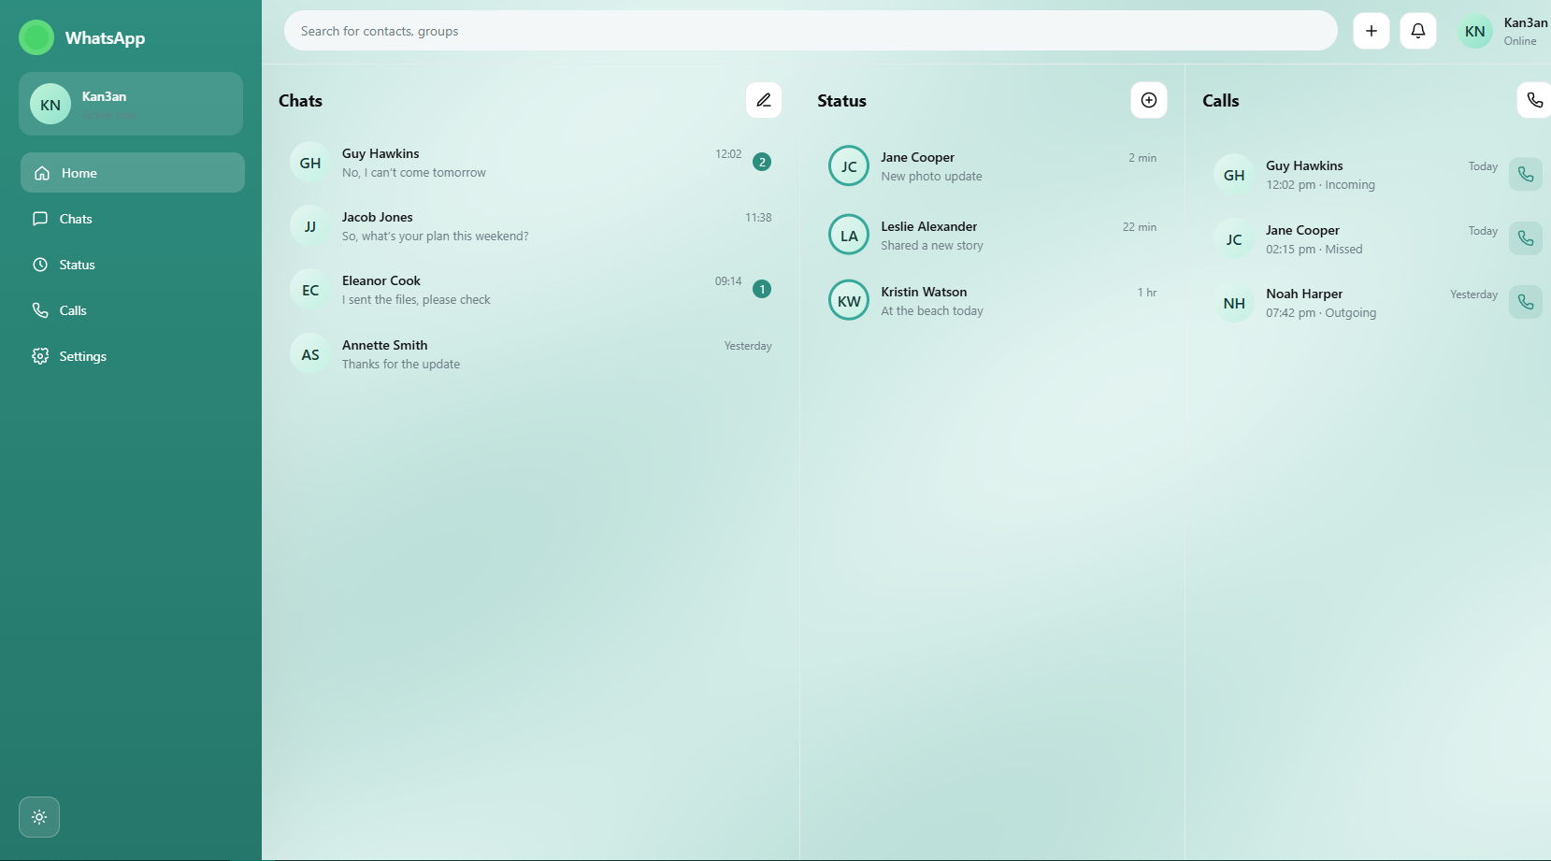Open notifications bell icon
This screenshot has height=861, width=1551.
pos(1417,31)
